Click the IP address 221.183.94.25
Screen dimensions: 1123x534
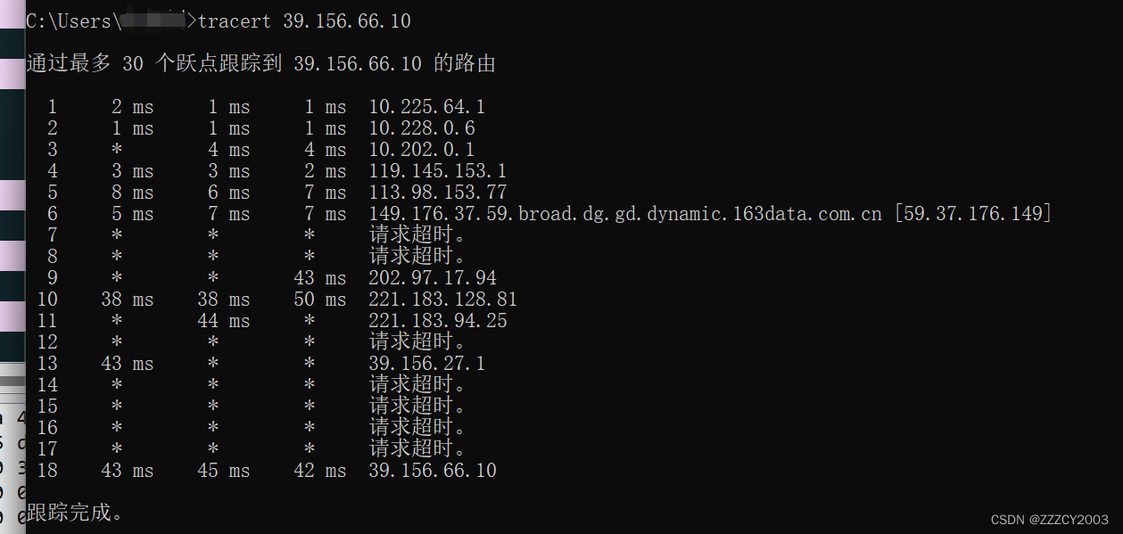[x=437, y=321]
